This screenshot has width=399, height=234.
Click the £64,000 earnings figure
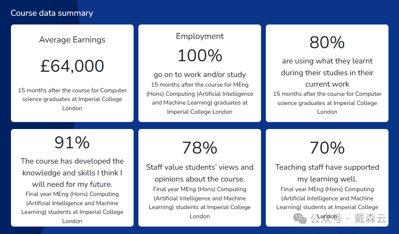pos(72,66)
